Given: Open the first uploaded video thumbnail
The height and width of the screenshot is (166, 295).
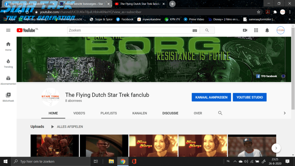Looking at the screenshot, I should pyautogui.click(x=55, y=146).
